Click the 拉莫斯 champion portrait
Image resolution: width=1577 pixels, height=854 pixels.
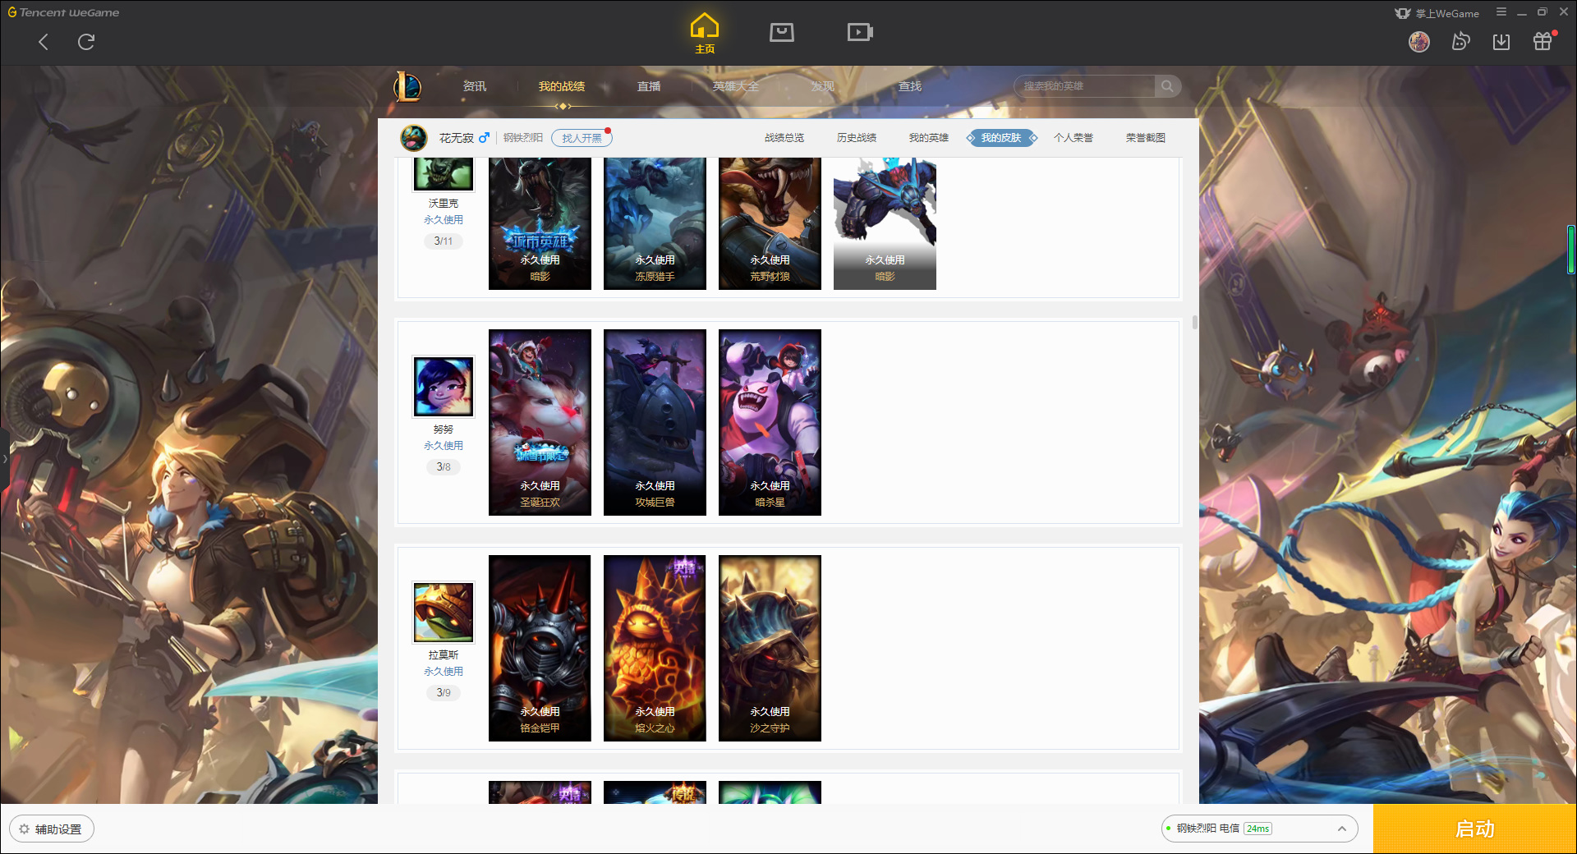444,613
